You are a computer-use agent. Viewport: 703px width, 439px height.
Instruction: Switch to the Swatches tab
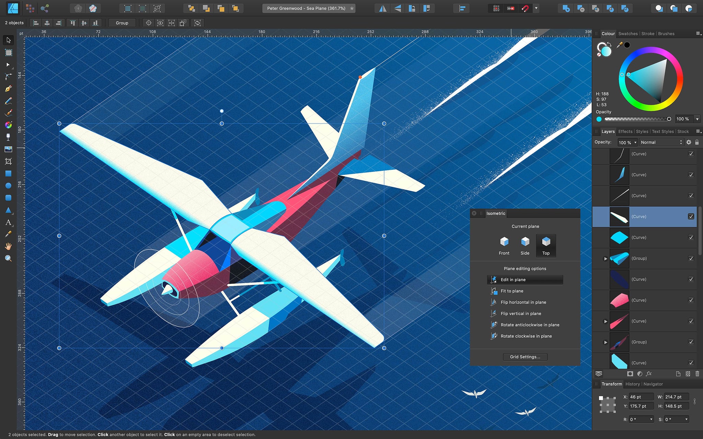click(628, 34)
